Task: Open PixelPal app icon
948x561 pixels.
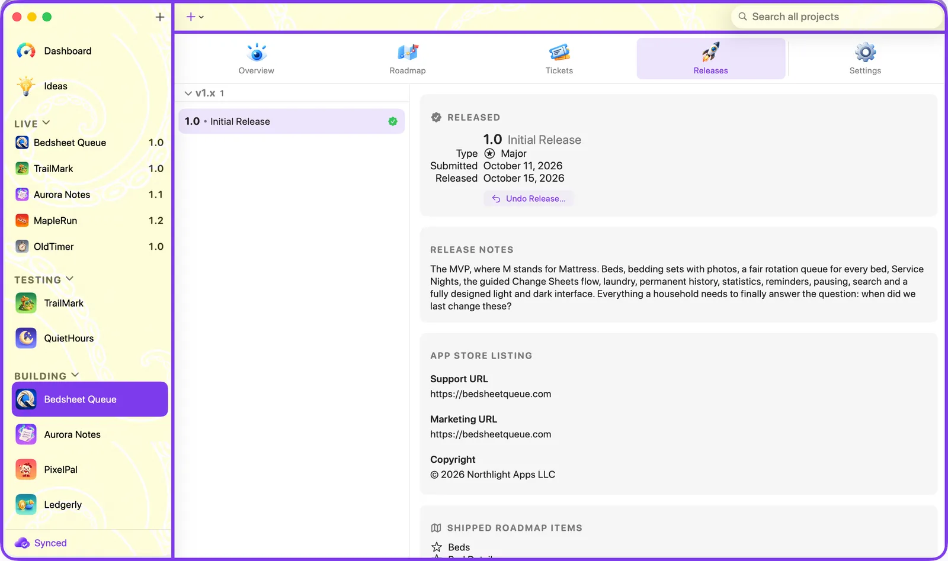Action: tap(26, 470)
